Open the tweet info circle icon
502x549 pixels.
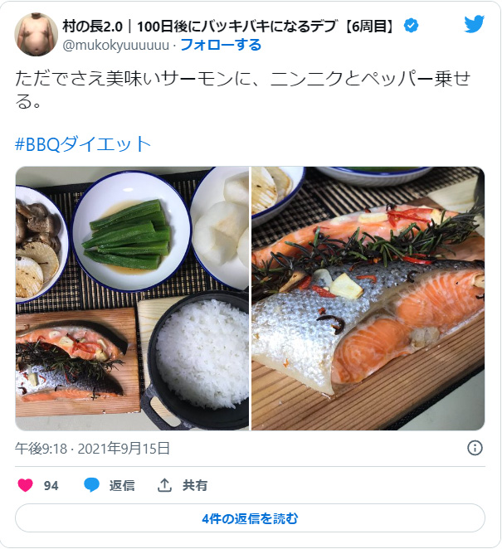475,448
